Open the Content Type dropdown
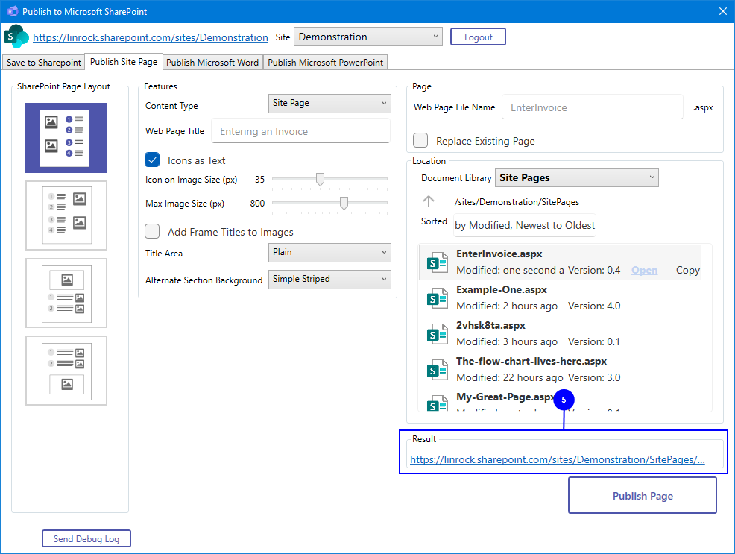The height and width of the screenshot is (554, 735). [329, 103]
